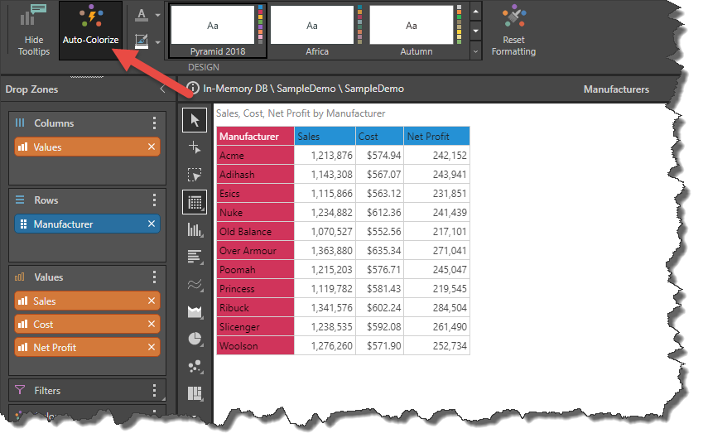This screenshot has width=703, height=443.
Task: Click the Africa color palette strip
Action: 359,25
